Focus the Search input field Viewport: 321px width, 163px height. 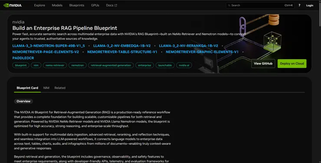260,6
